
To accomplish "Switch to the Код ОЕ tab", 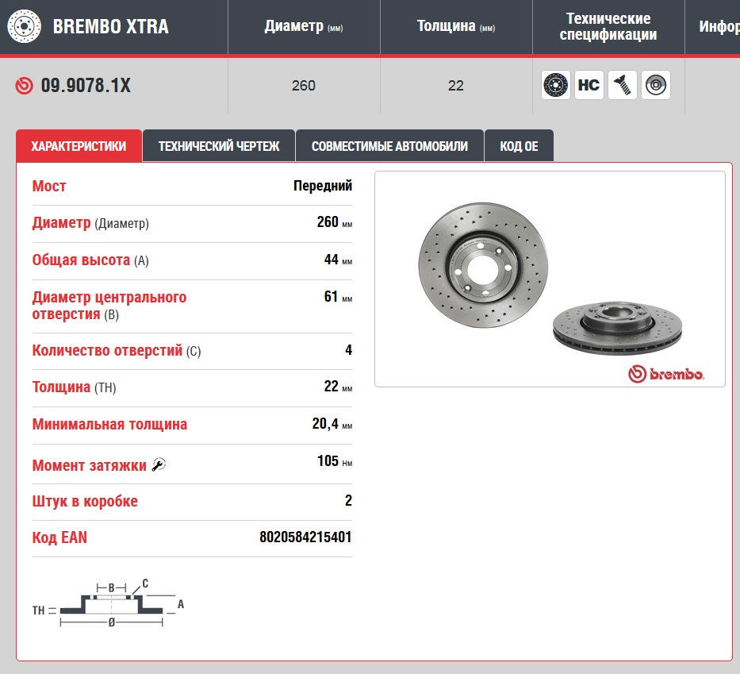I will pos(520,146).
